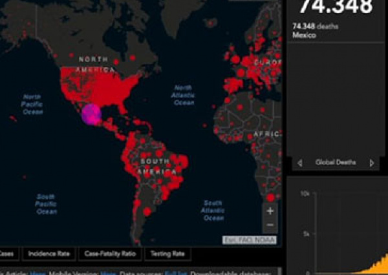Viewport: 388px width, 275px height.
Task: Open the Case-Fatality Ratio tab
Action: 110,254
